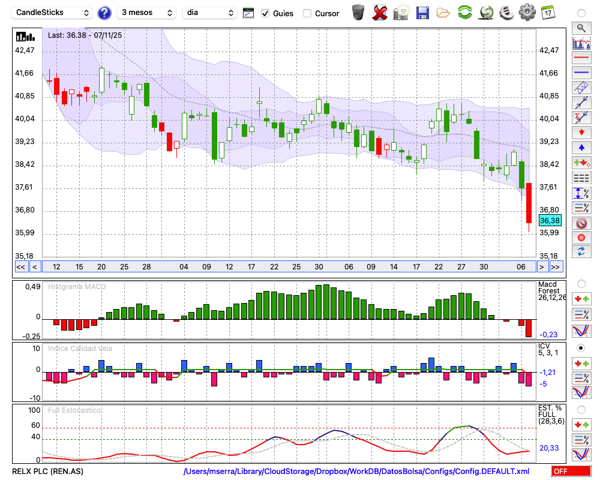Click the red prohibition circle icon

pos(581,223)
